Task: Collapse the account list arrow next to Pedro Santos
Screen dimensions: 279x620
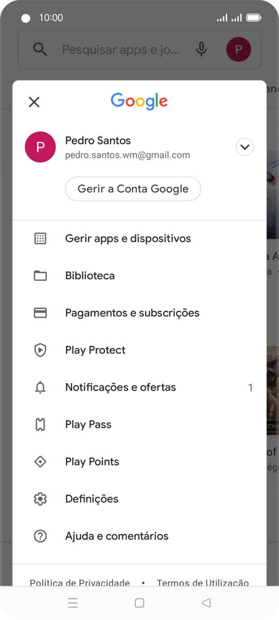Action: (x=244, y=147)
